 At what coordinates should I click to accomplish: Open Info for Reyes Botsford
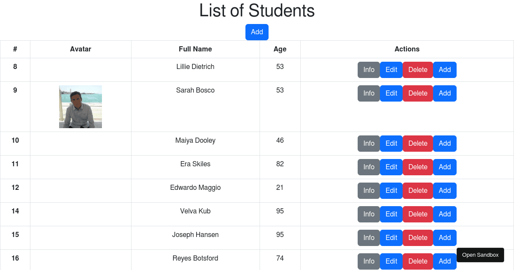tap(368, 261)
